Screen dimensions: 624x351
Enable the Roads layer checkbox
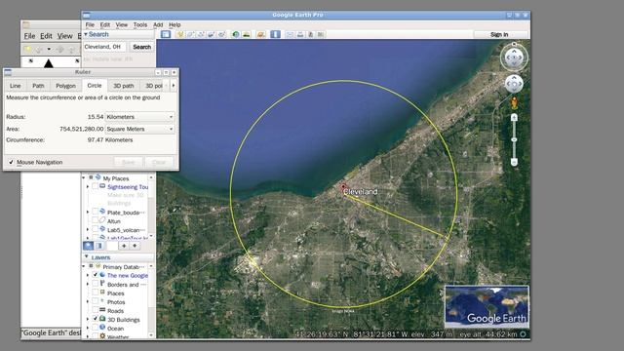tap(96, 310)
